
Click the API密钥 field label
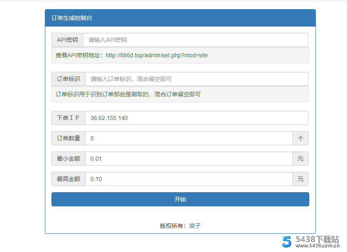[x=68, y=40]
